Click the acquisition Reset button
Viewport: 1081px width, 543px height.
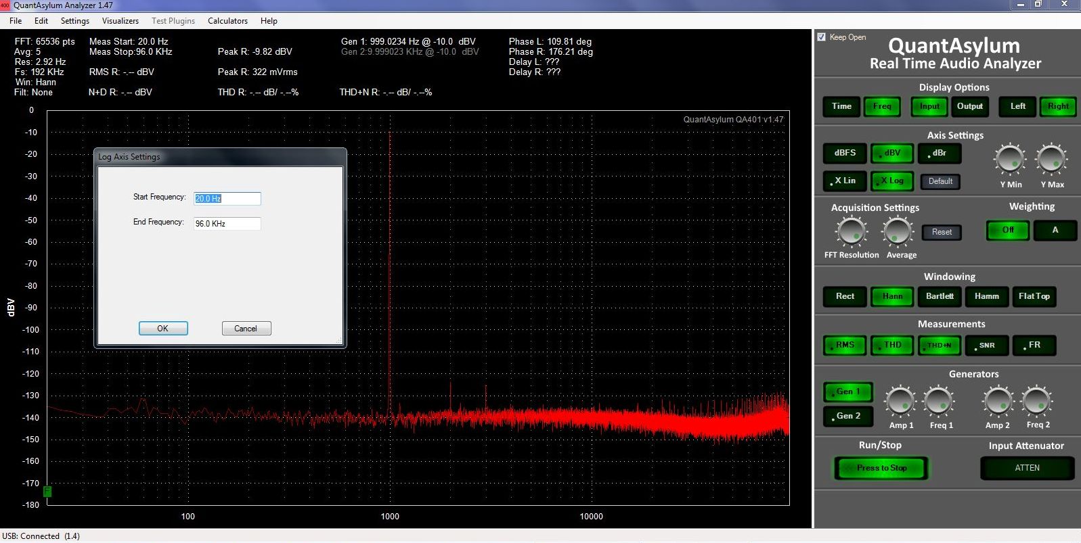pos(942,232)
